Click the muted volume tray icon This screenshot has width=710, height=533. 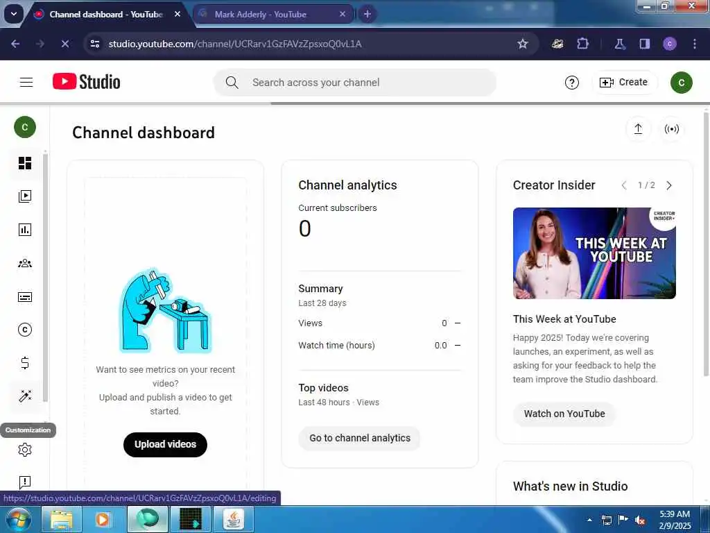(640, 521)
